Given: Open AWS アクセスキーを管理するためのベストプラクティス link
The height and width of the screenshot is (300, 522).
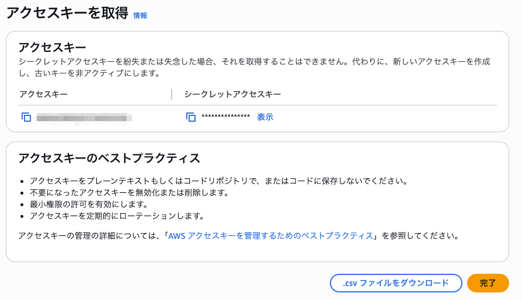Looking at the screenshot, I should pyautogui.click(x=270, y=236).
